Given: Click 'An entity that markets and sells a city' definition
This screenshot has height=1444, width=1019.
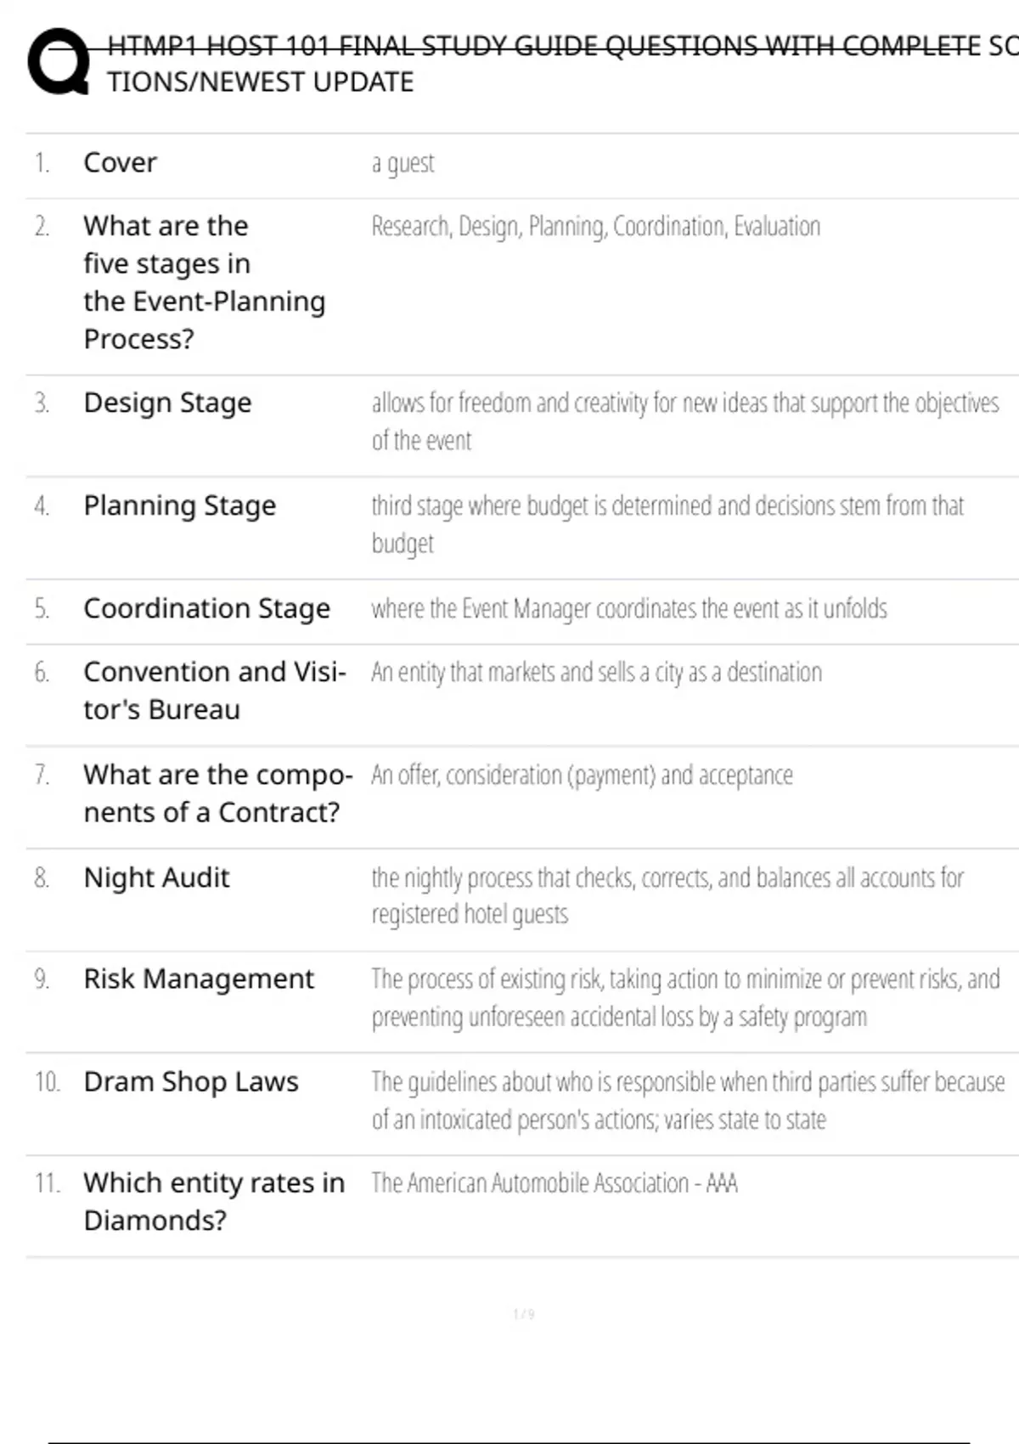Looking at the screenshot, I should pos(596,673).
